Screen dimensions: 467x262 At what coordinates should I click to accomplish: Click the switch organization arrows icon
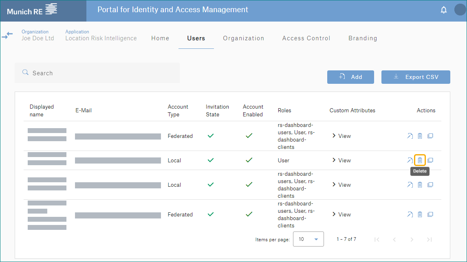click(7, 35)
